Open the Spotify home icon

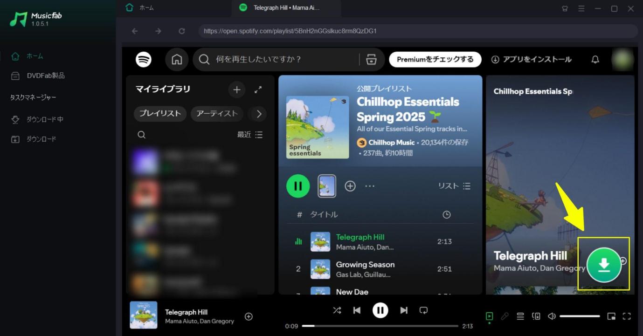[177, 59]
